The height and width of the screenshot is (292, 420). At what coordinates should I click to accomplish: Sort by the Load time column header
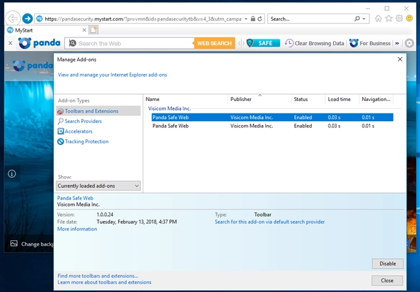[342, 99]
